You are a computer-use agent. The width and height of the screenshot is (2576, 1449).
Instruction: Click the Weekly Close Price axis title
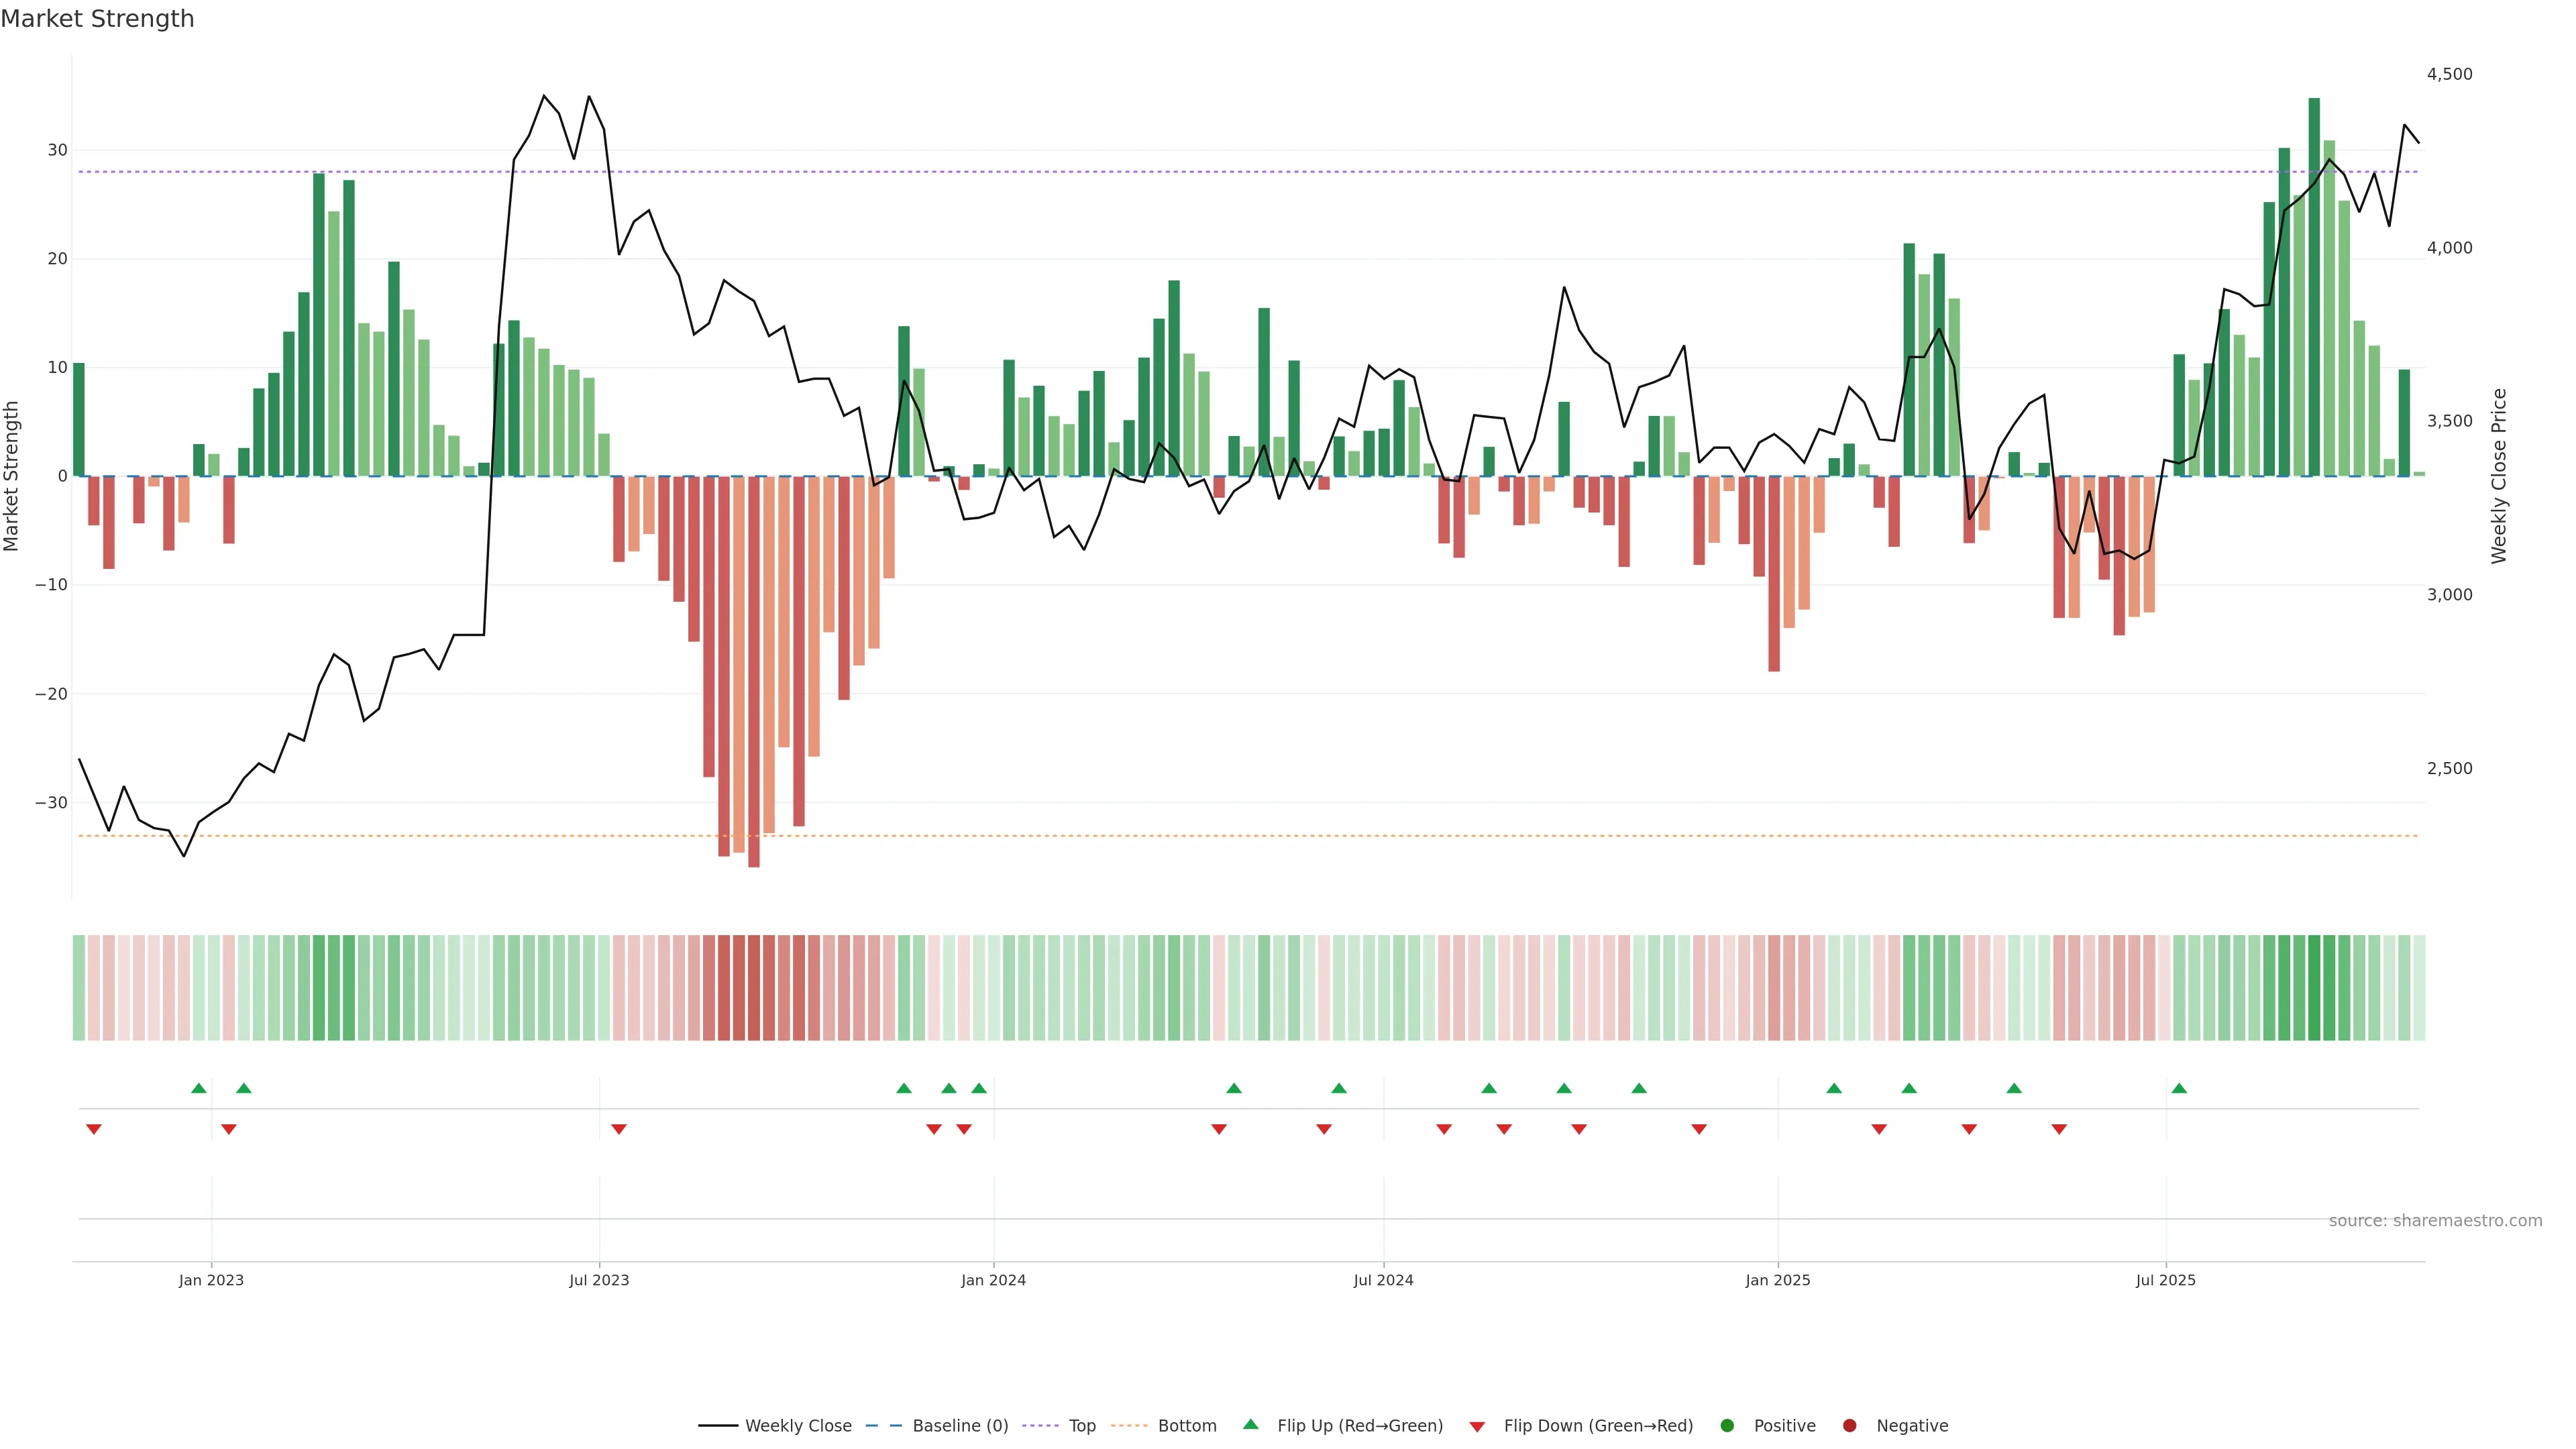2499,476
